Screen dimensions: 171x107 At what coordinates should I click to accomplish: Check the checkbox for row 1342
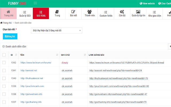click(4, 63)
